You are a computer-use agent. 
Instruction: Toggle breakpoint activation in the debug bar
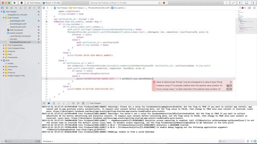(x=49, y=103)
